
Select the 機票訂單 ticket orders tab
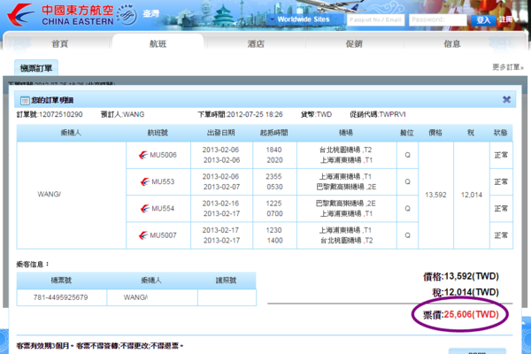pyautogui.click(x=35, y=67)
